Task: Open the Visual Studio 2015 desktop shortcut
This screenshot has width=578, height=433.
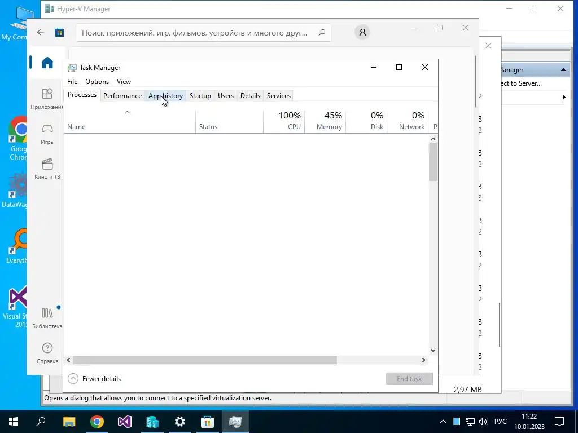Action: [16, 306]
